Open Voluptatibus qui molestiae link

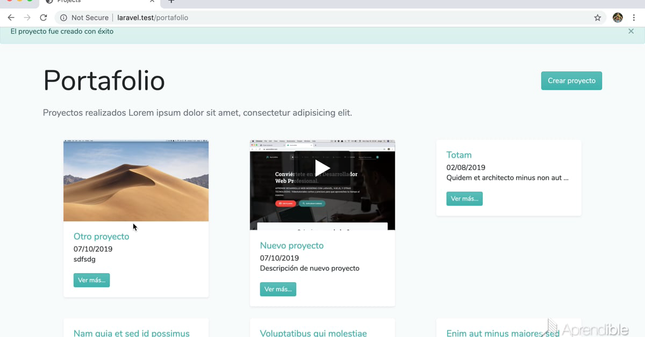click(x=313, y=333)
